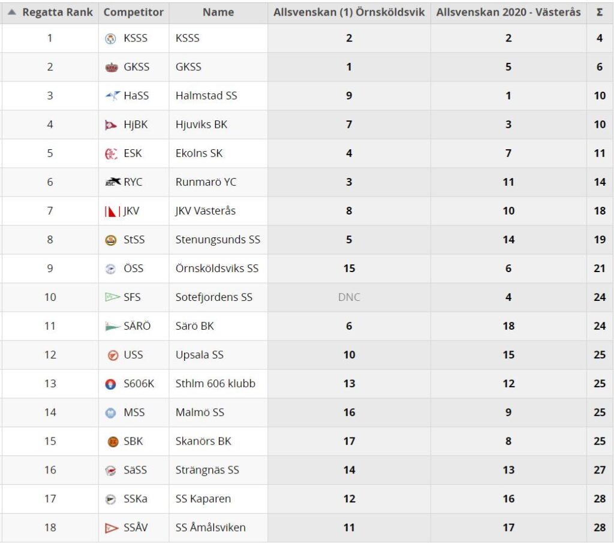The height and width of the screenshot is (543, 614).
Task: Click the SFS green pennant icon
Action: (112, 297)
